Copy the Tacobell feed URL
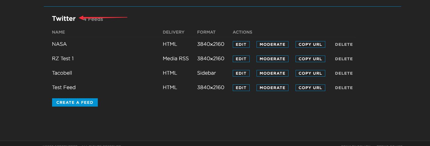The width and height of the screenshot is (430, 146). point(310,73)
